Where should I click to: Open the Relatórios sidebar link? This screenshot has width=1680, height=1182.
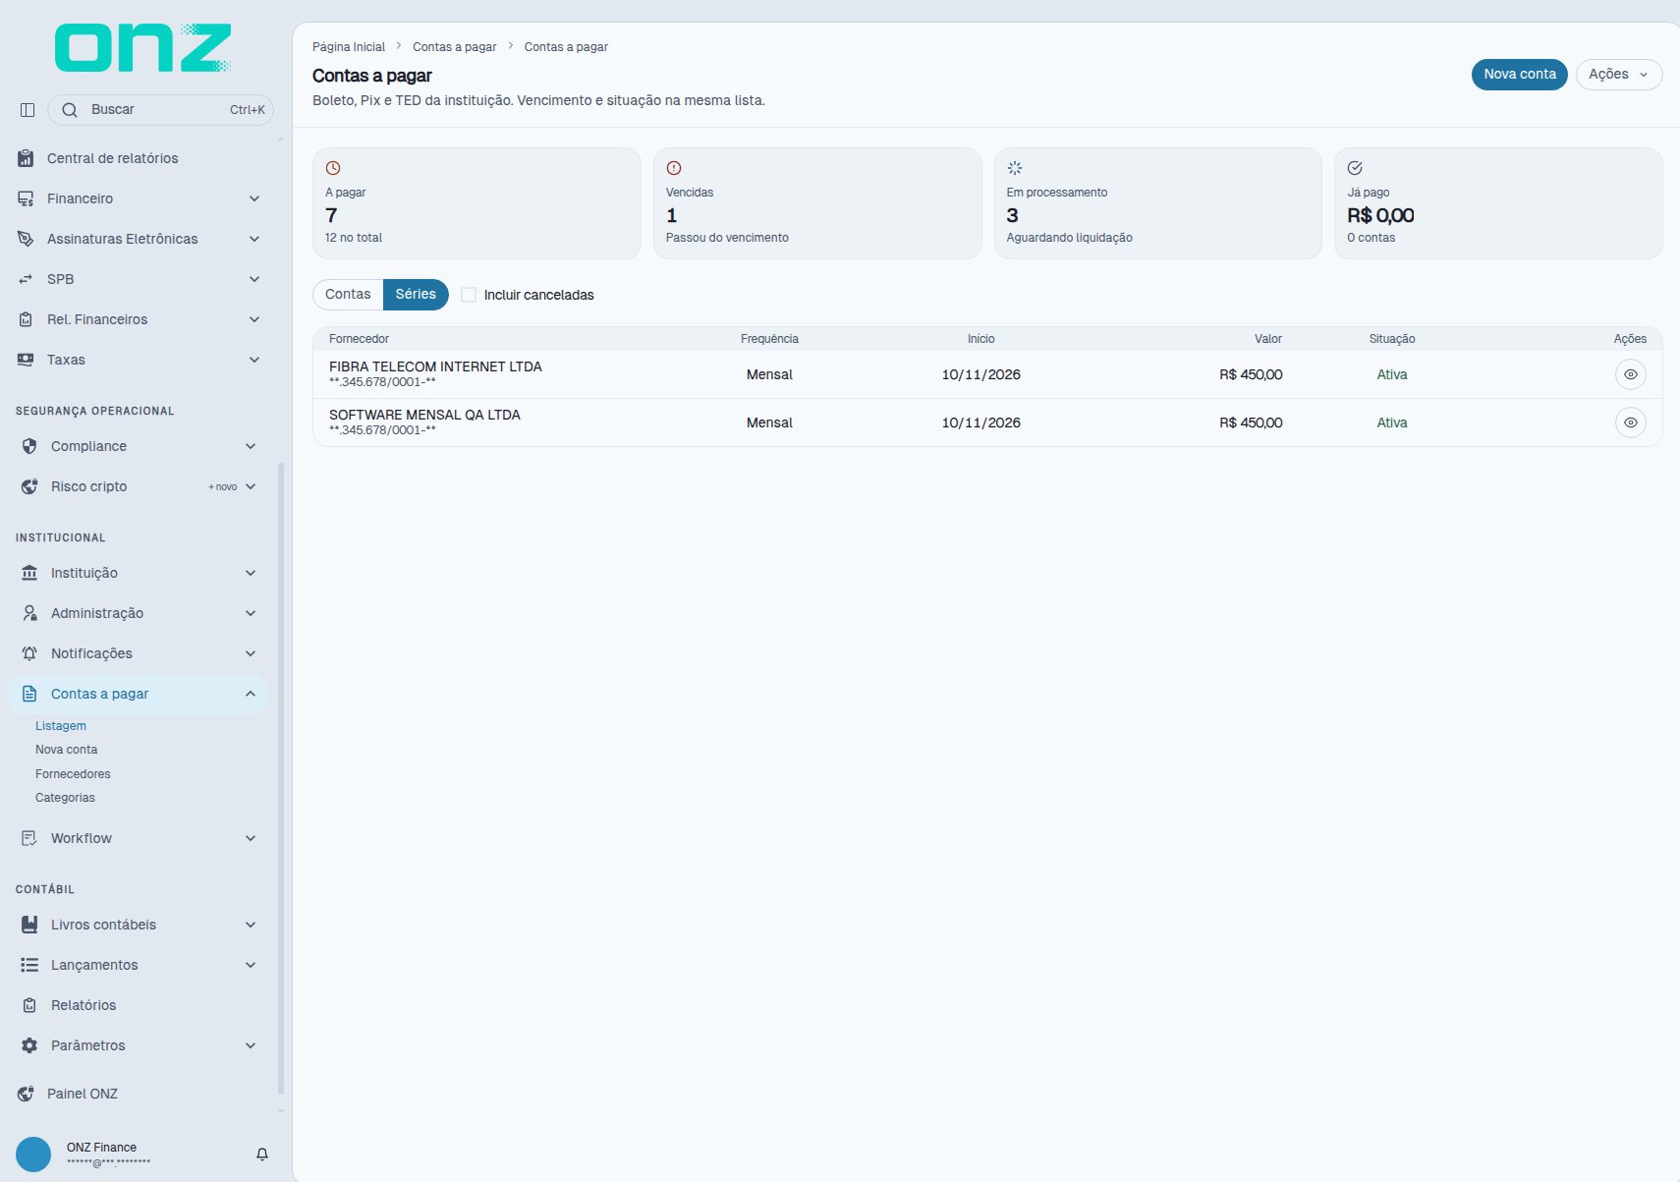[x=84, y=1005]
